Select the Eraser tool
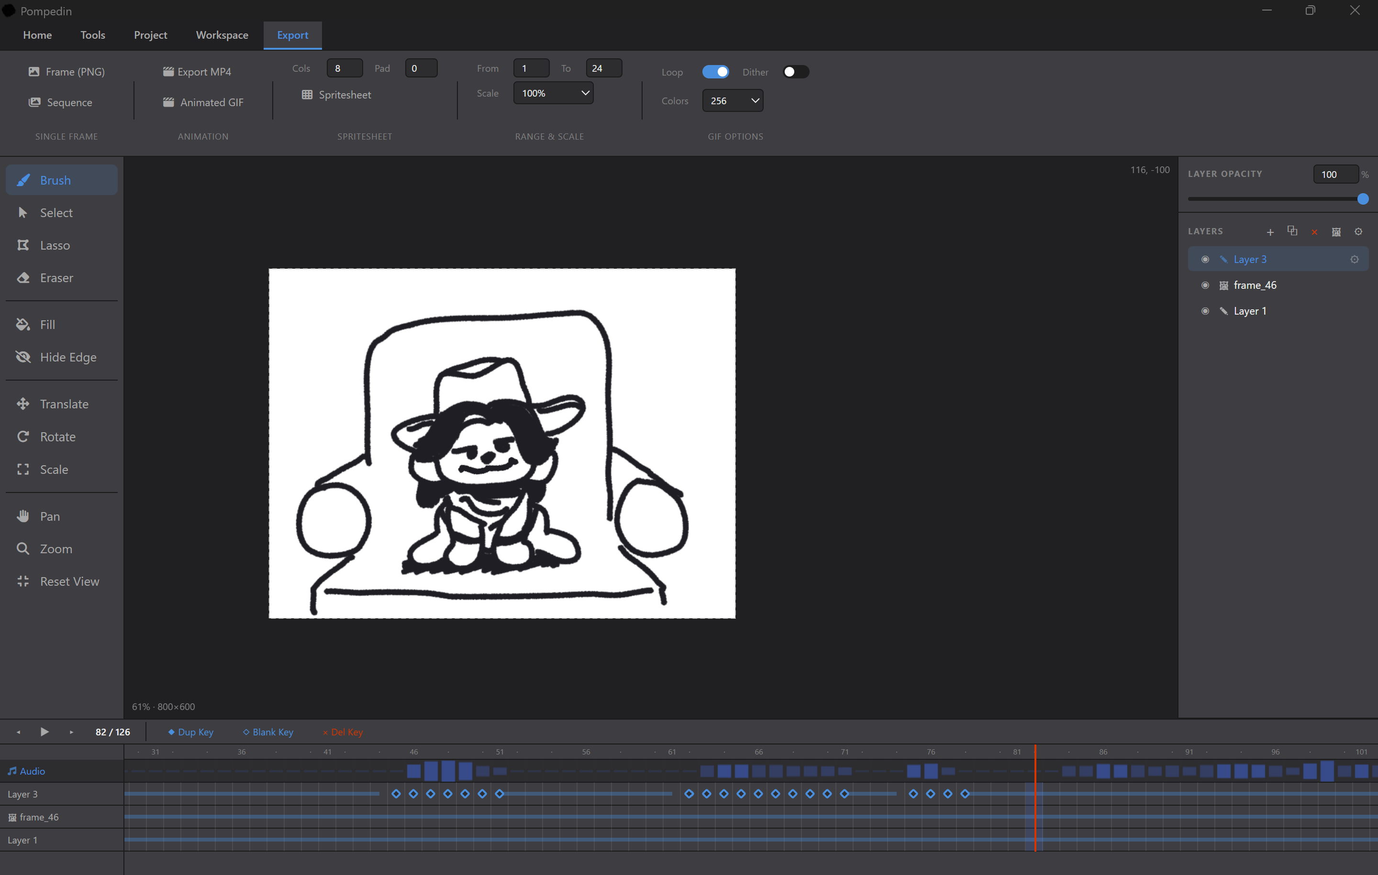The width and height of the screenshot is (1378, 875). 56,278
